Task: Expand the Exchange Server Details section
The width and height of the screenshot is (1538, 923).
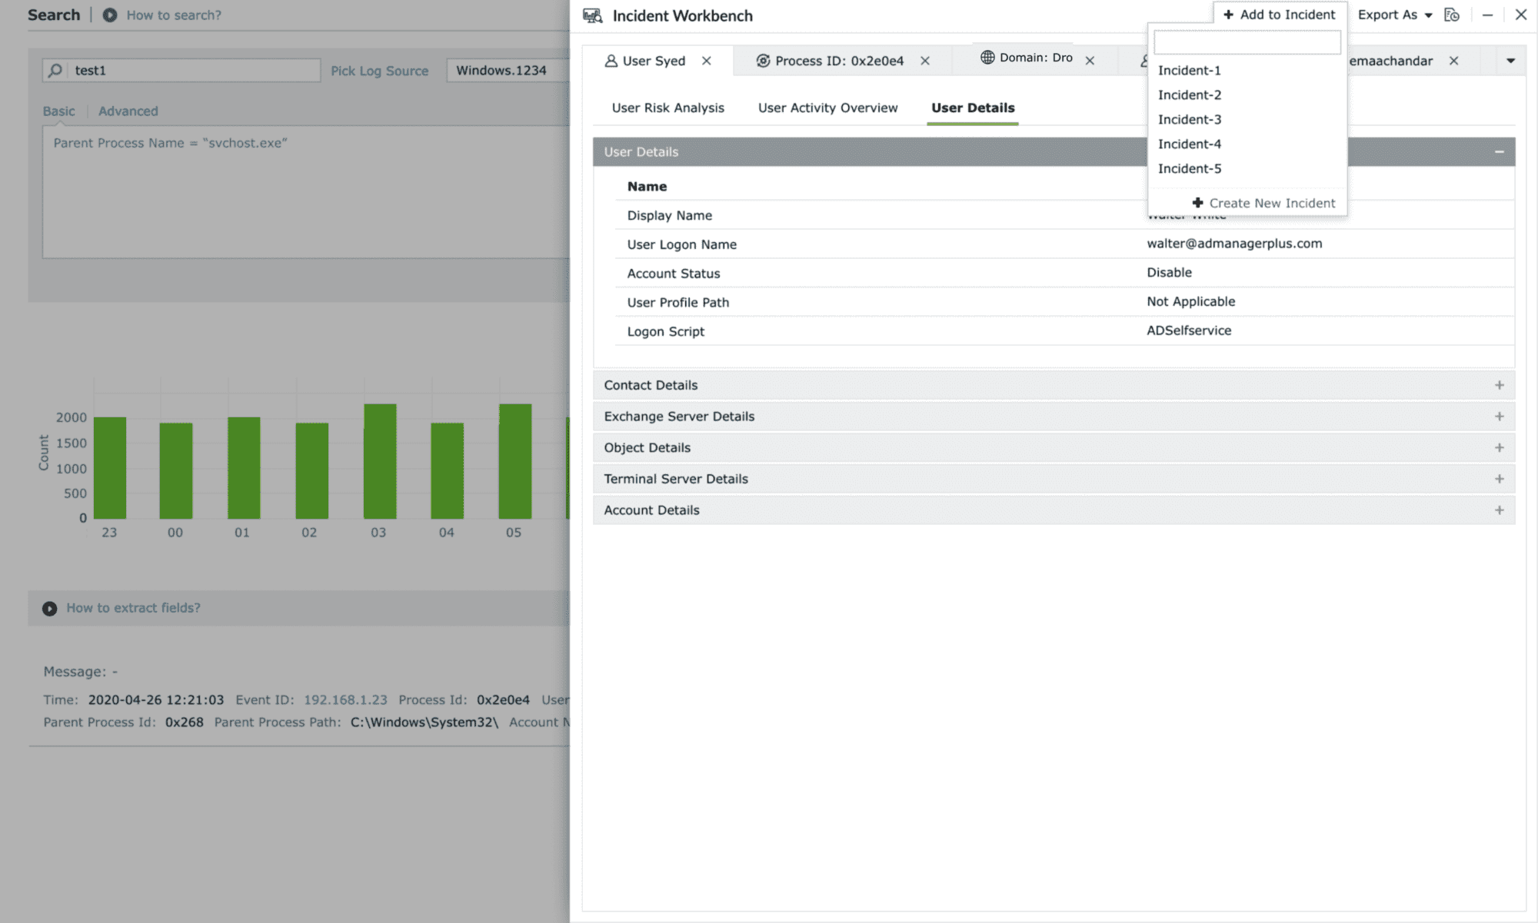Action: coord(1499,417)
